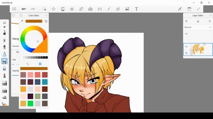Image resolution: width=213 pixels, height=119 pixels.
Task: Click the Undo arrow in toolbar
Action: [24, 9]
